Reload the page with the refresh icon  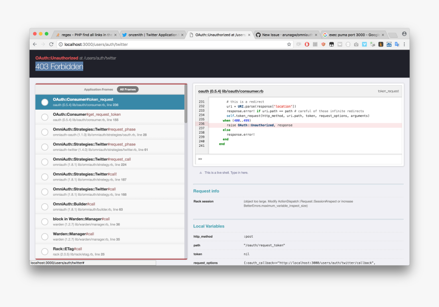click(52, 44)
